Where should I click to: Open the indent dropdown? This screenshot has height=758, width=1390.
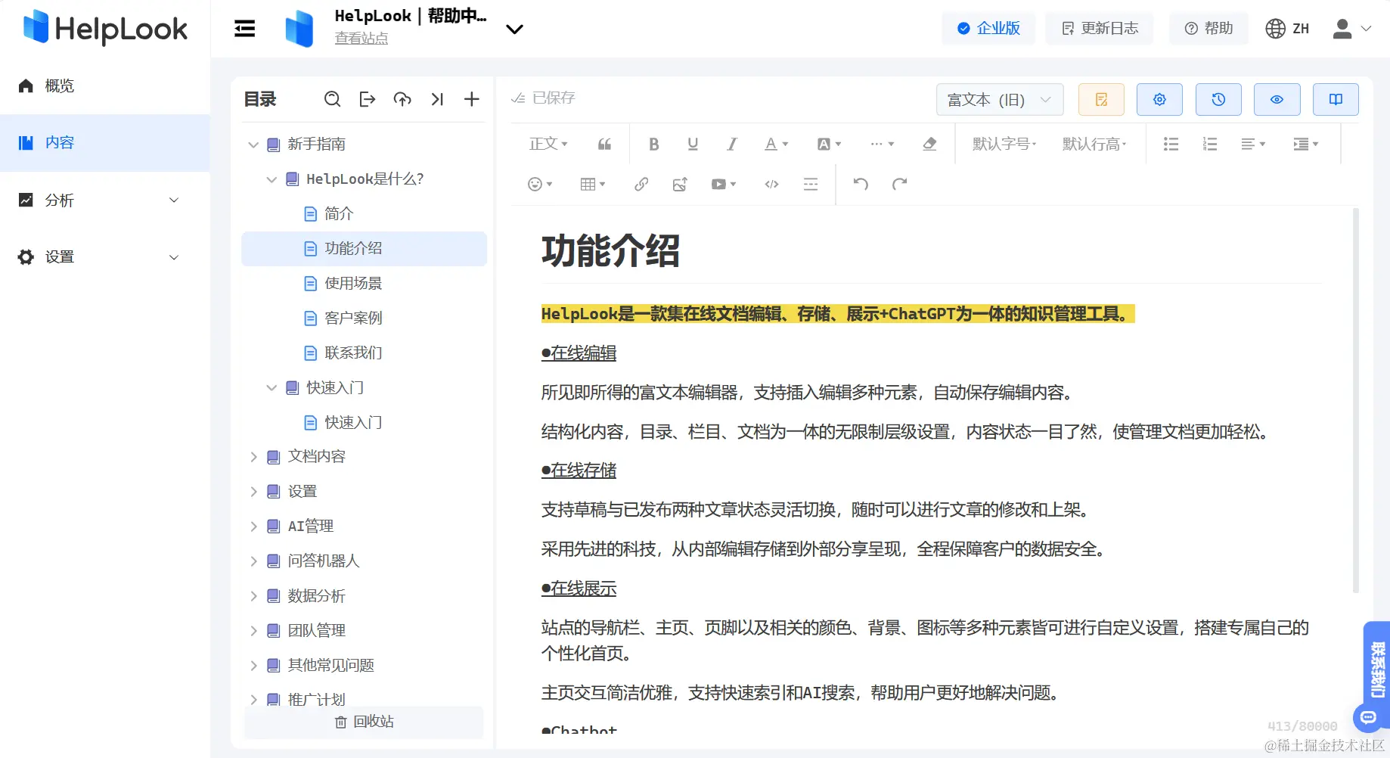[x=1306, y=144]
